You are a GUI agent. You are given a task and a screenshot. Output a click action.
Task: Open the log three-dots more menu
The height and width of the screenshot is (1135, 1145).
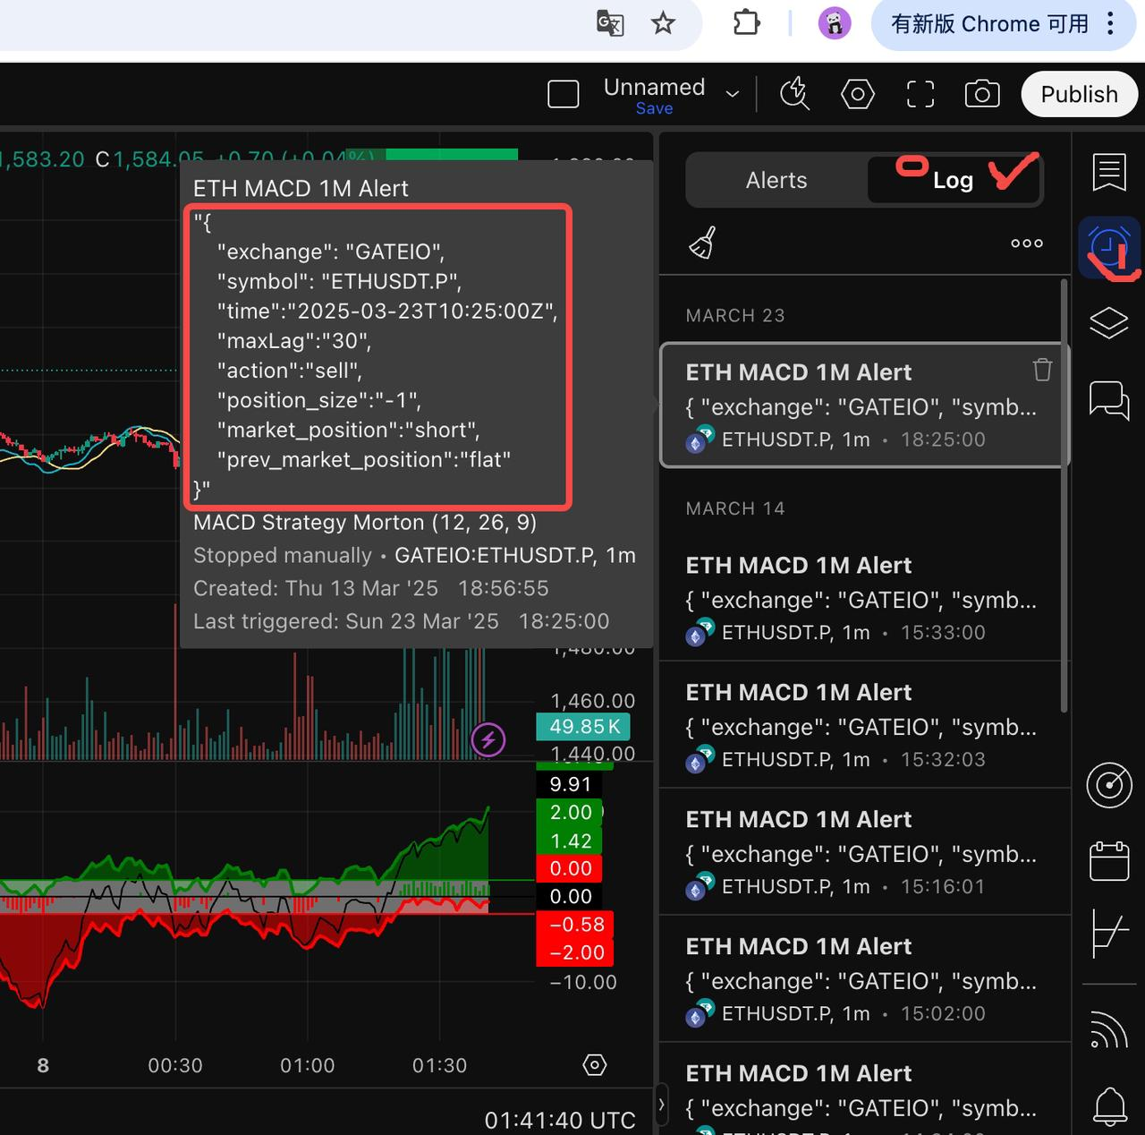point(1026,243)
